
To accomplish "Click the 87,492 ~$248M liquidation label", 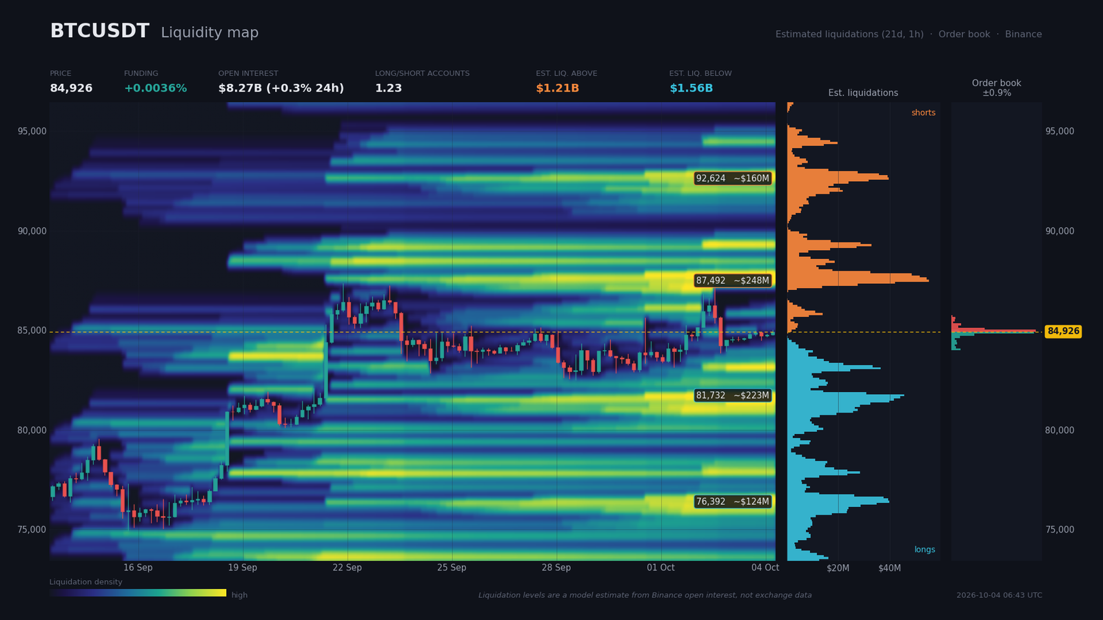I will coord(732,280).
